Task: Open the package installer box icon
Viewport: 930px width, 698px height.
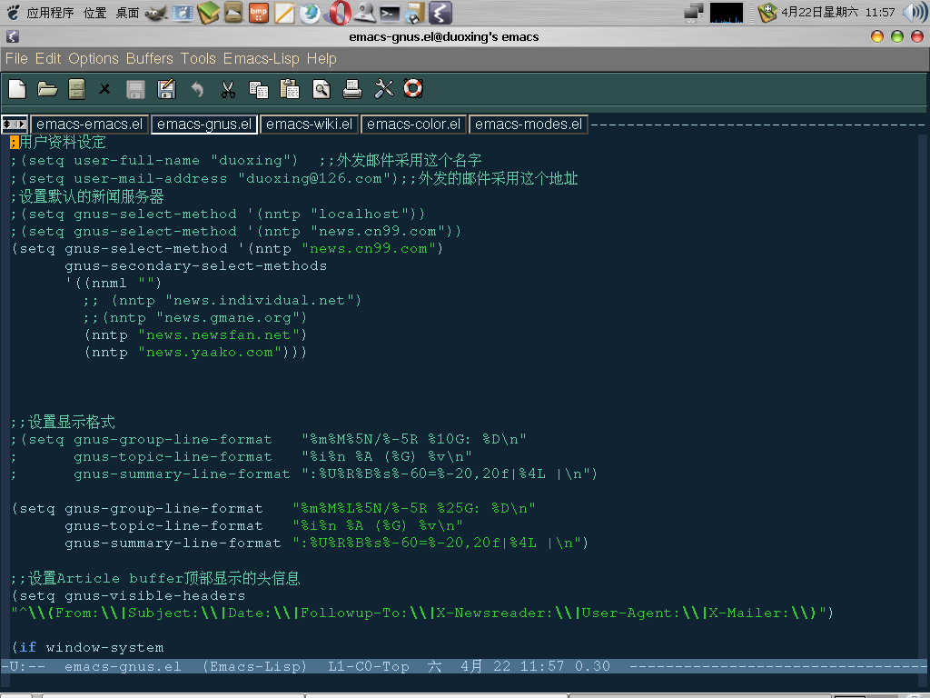Action: coord(414,13)
